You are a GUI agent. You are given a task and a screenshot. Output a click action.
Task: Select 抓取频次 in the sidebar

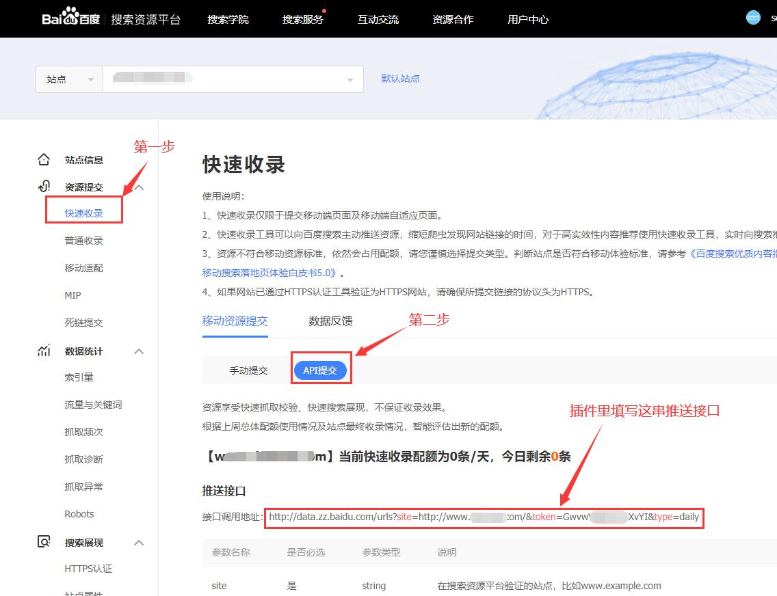point(83,432)
